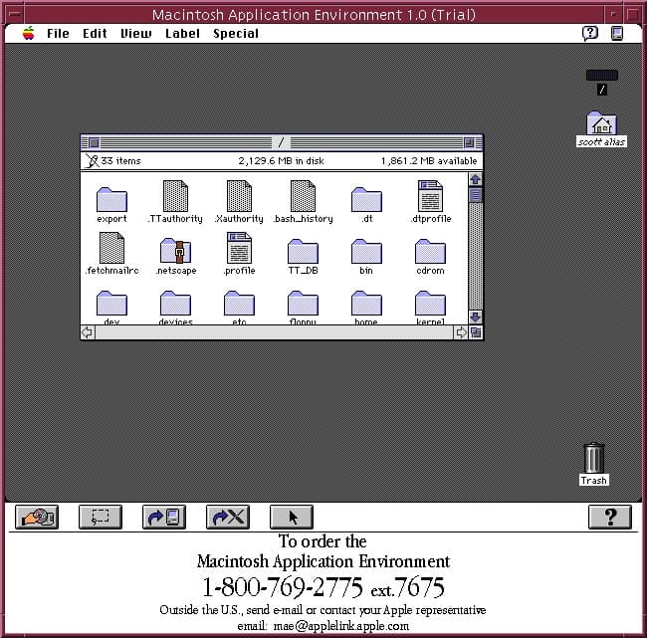Open the Label menu
Viewport: 647px width, 638px height.
tap(182, 34)
